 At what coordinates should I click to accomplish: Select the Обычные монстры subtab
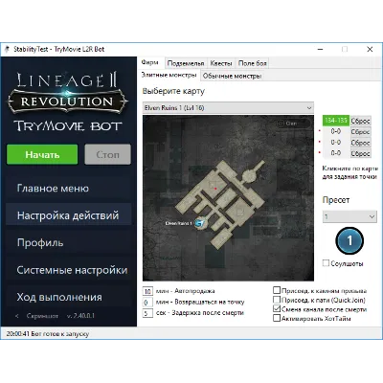233,76
